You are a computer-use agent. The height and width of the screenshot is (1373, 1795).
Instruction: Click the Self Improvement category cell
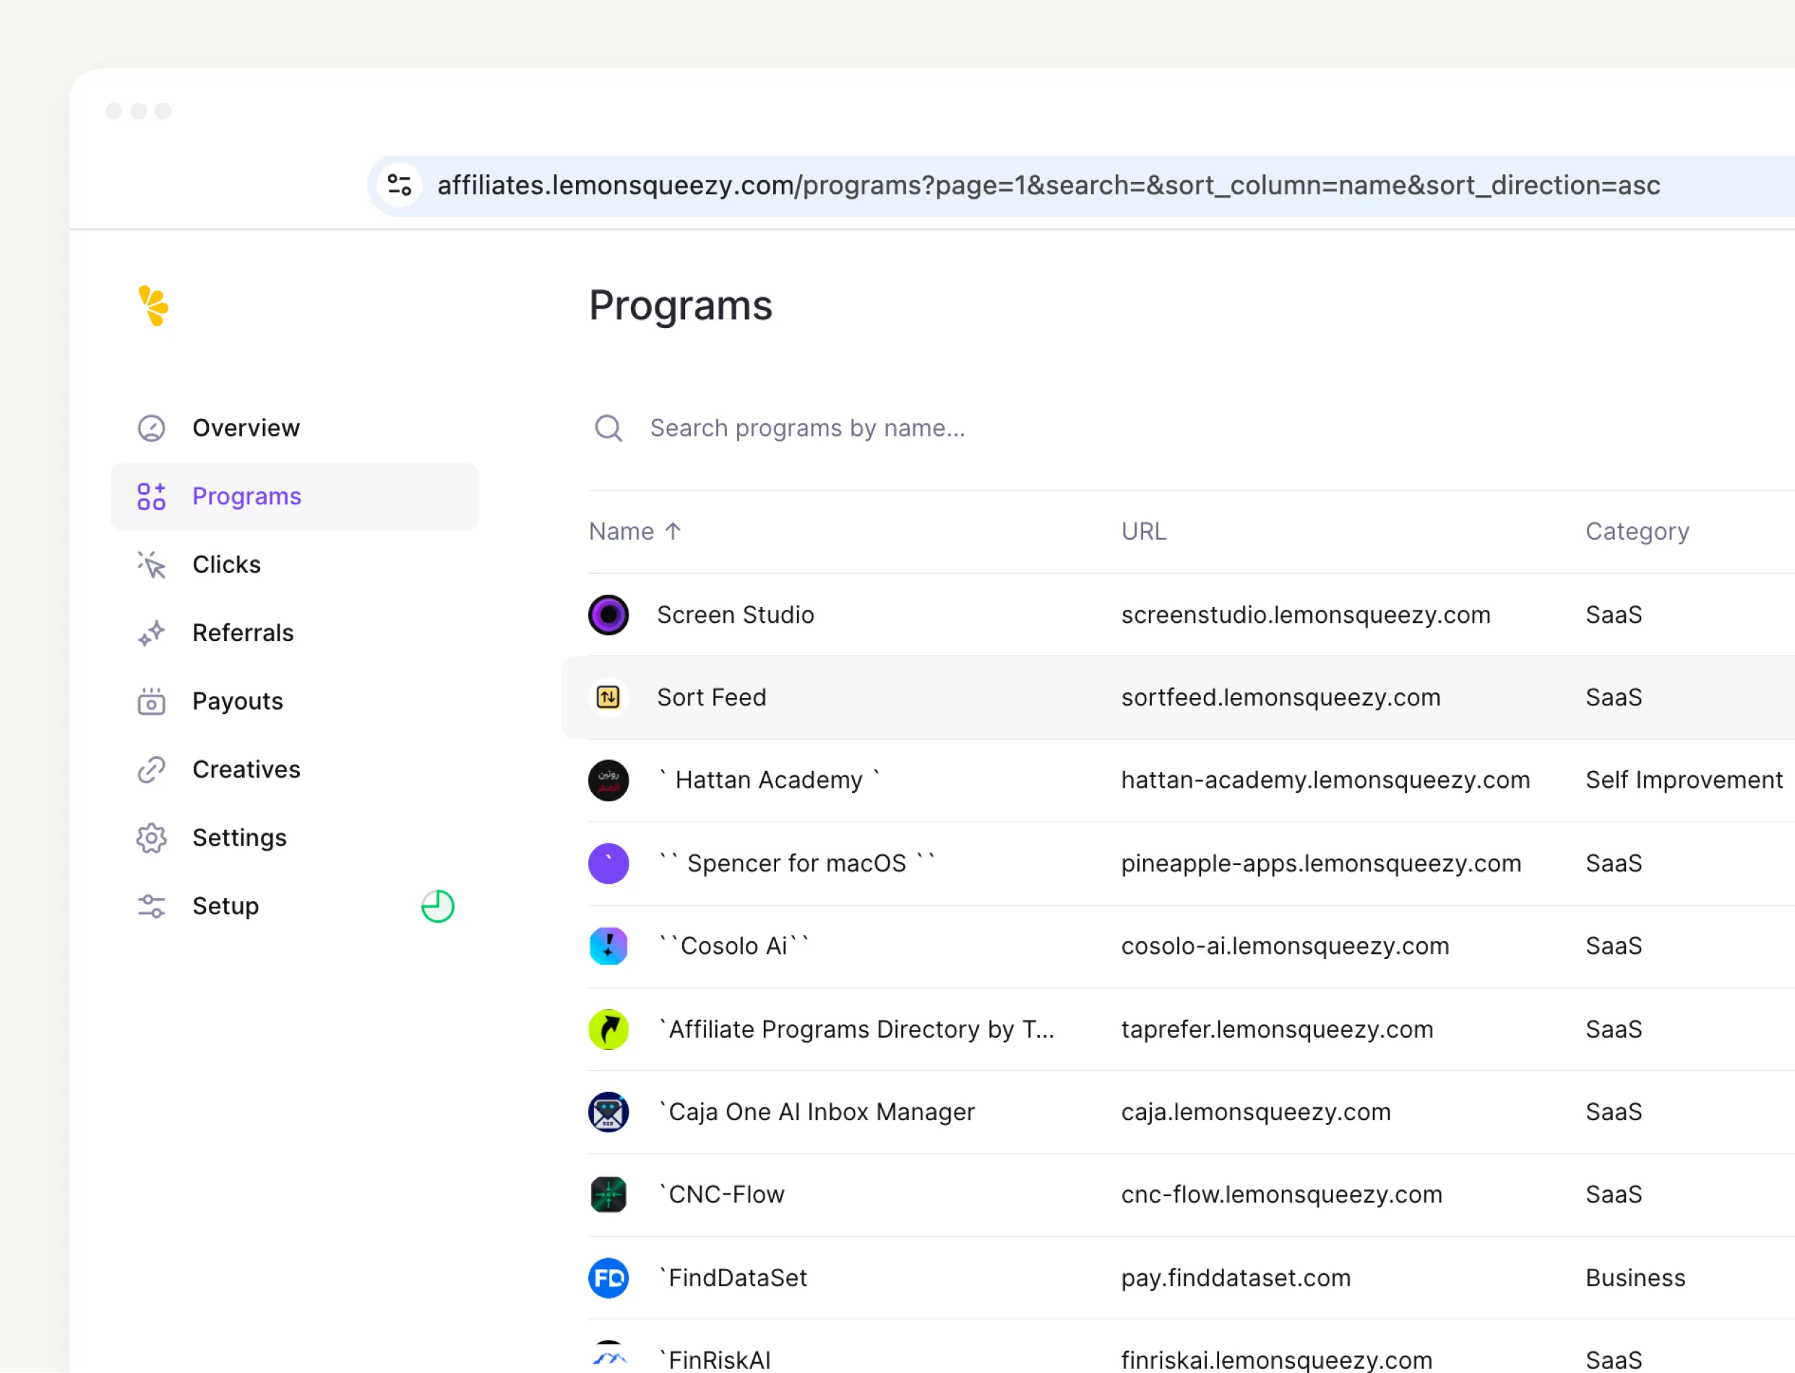pos(1684,780)
